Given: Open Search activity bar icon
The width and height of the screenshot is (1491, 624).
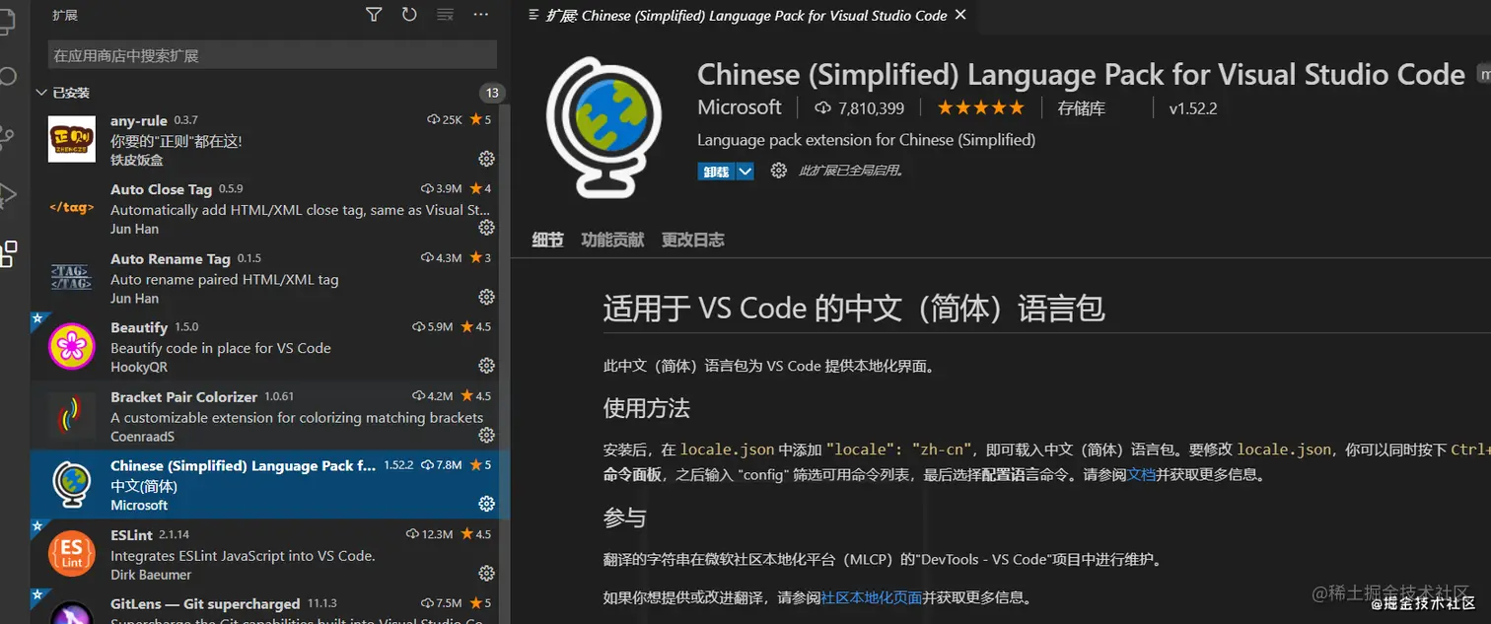Looking at the screenshot, I should point(8,77).
